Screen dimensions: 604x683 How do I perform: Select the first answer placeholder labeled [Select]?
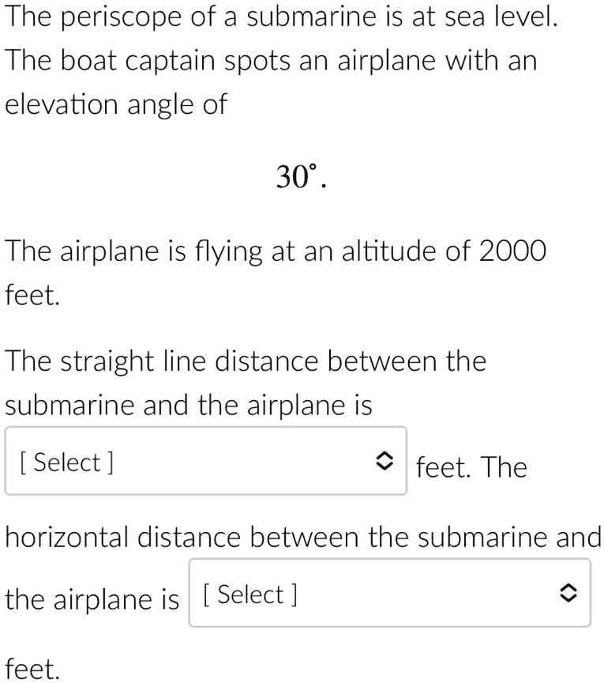click(66, 462)
